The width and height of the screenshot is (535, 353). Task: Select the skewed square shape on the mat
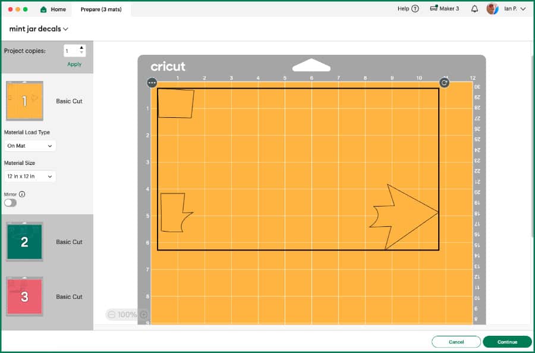click(x=176, y=104)
